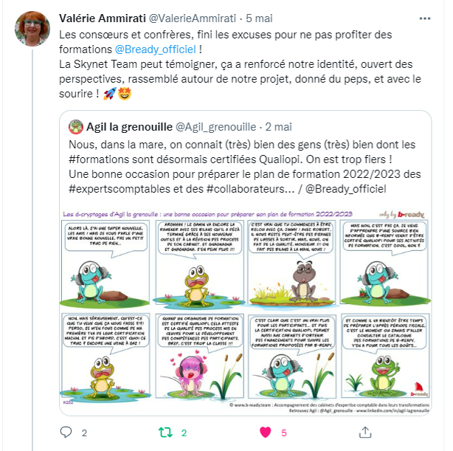Screen dimensions: 453x451
Task: Click the like count number 5
Action: pos(284,433)
